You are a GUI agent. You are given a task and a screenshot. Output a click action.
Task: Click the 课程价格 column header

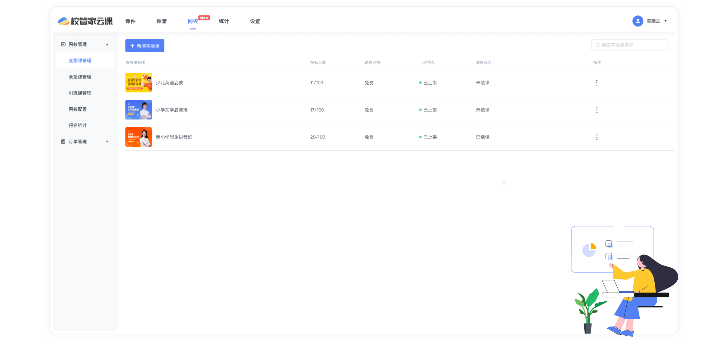tap(372, 62)
